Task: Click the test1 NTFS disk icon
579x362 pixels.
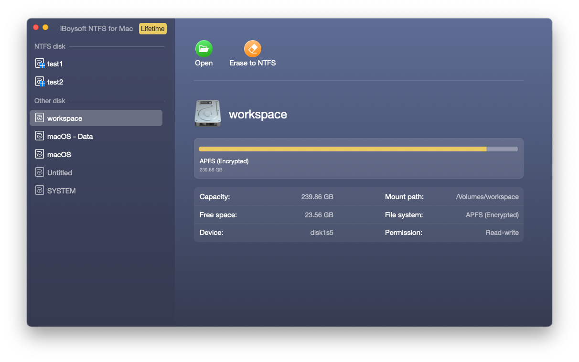Action: 40,64
